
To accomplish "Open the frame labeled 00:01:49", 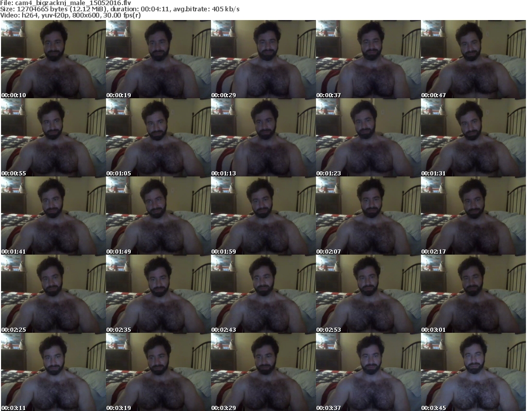I will (159, 216).
